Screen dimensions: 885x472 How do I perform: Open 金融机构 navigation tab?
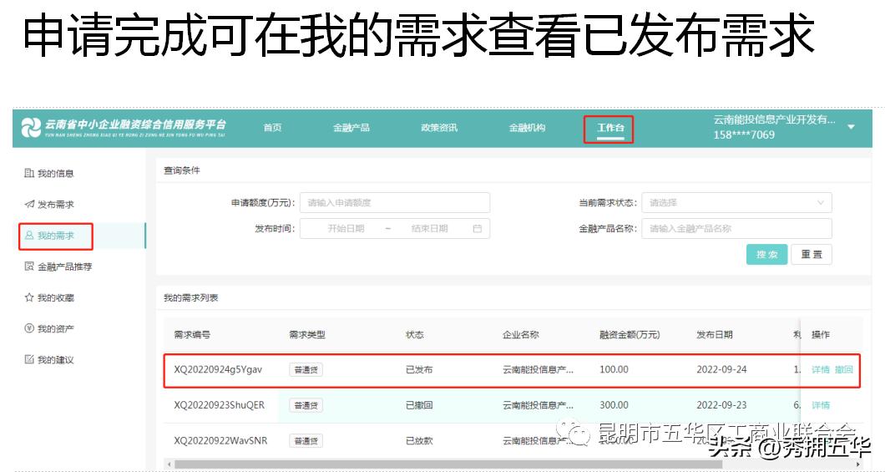527,128
